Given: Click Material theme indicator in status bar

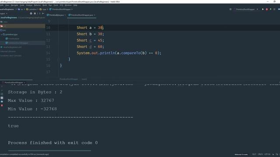Looking at the screenshot, I should (241, 154).
